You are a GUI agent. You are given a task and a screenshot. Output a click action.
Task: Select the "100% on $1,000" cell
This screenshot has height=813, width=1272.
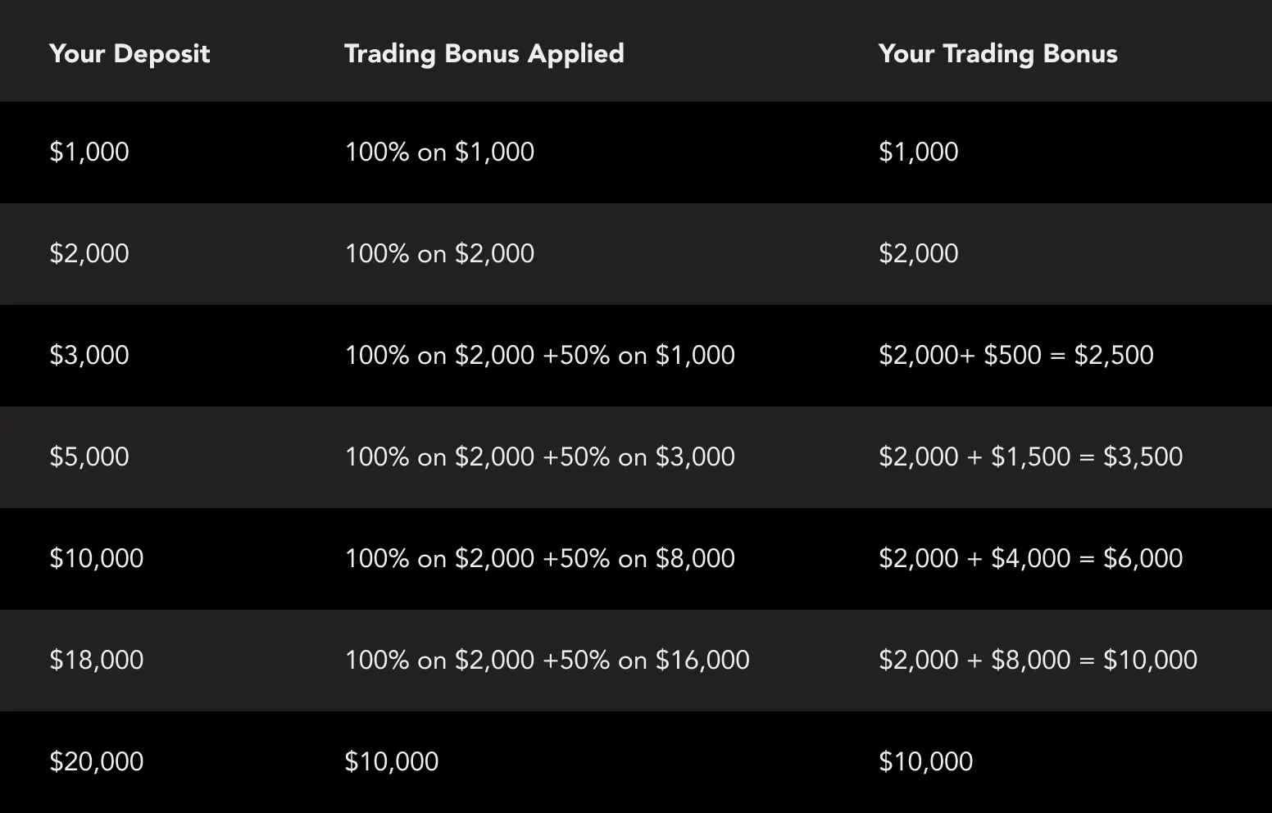coord(439,152)
